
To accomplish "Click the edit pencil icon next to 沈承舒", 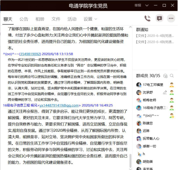I will tap(165, 92).
